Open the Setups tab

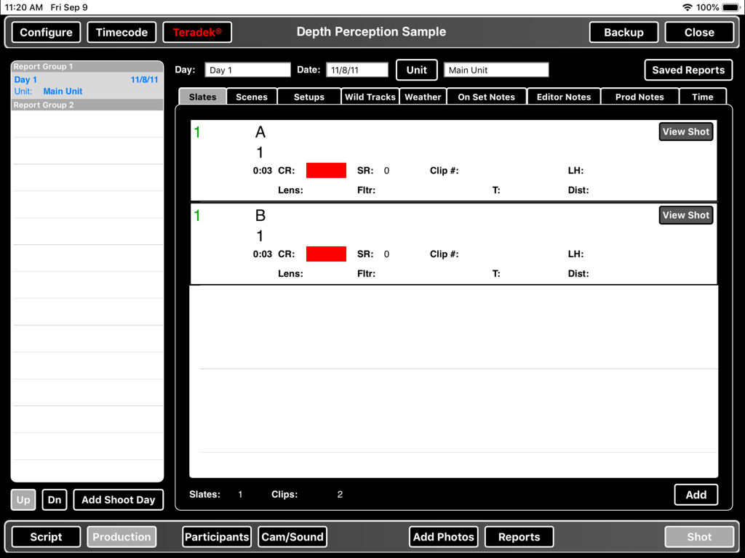tap(308, 95)
